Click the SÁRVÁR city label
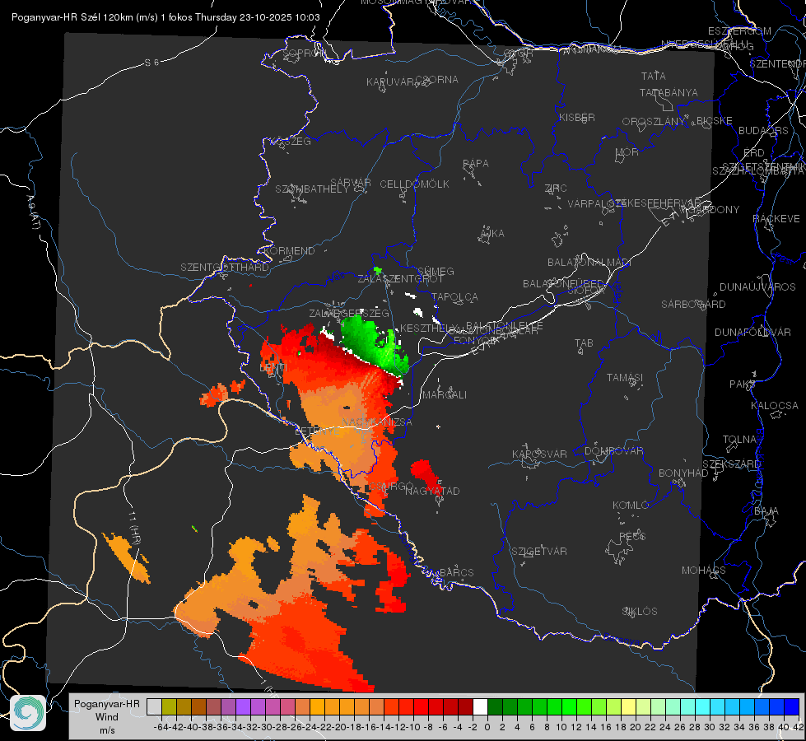The height and width of the screenshot is (741, 806). point(351,183)
